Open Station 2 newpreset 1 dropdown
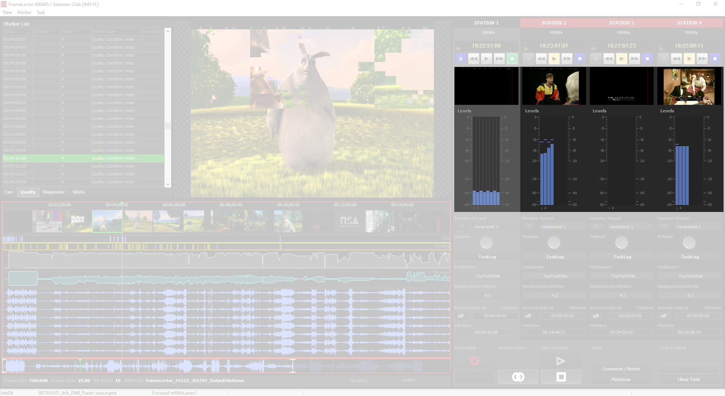The height and width of the screenshot is (396, 725). click(x=562, y=227)
